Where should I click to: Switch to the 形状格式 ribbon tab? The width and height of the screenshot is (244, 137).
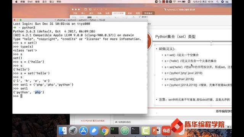coord(148,13)
